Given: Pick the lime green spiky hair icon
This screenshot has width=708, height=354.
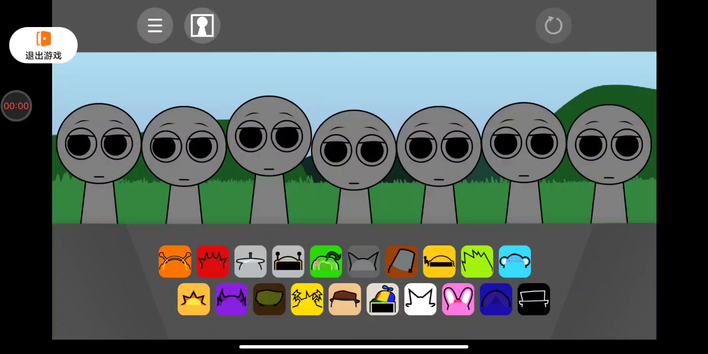Looking at the screenshot, I should [x=477, y=262].
